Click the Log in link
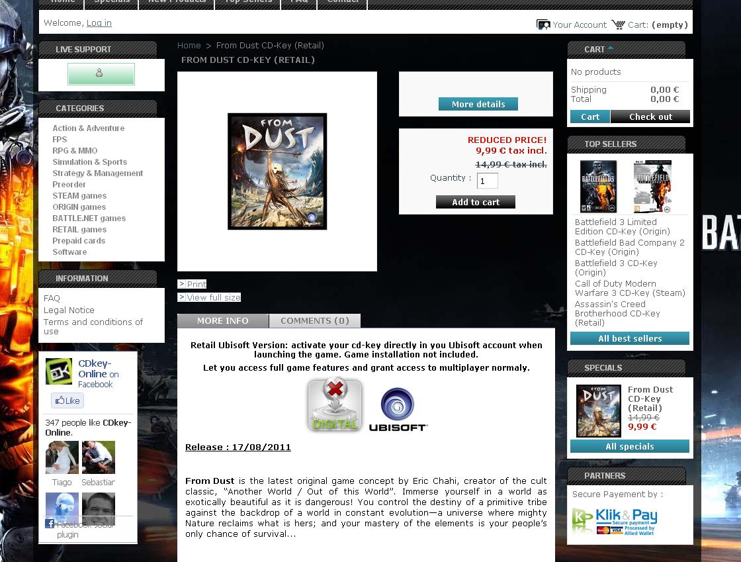Image resolution: width=741 pixels, height=562 pixels. tap(99, 23)
